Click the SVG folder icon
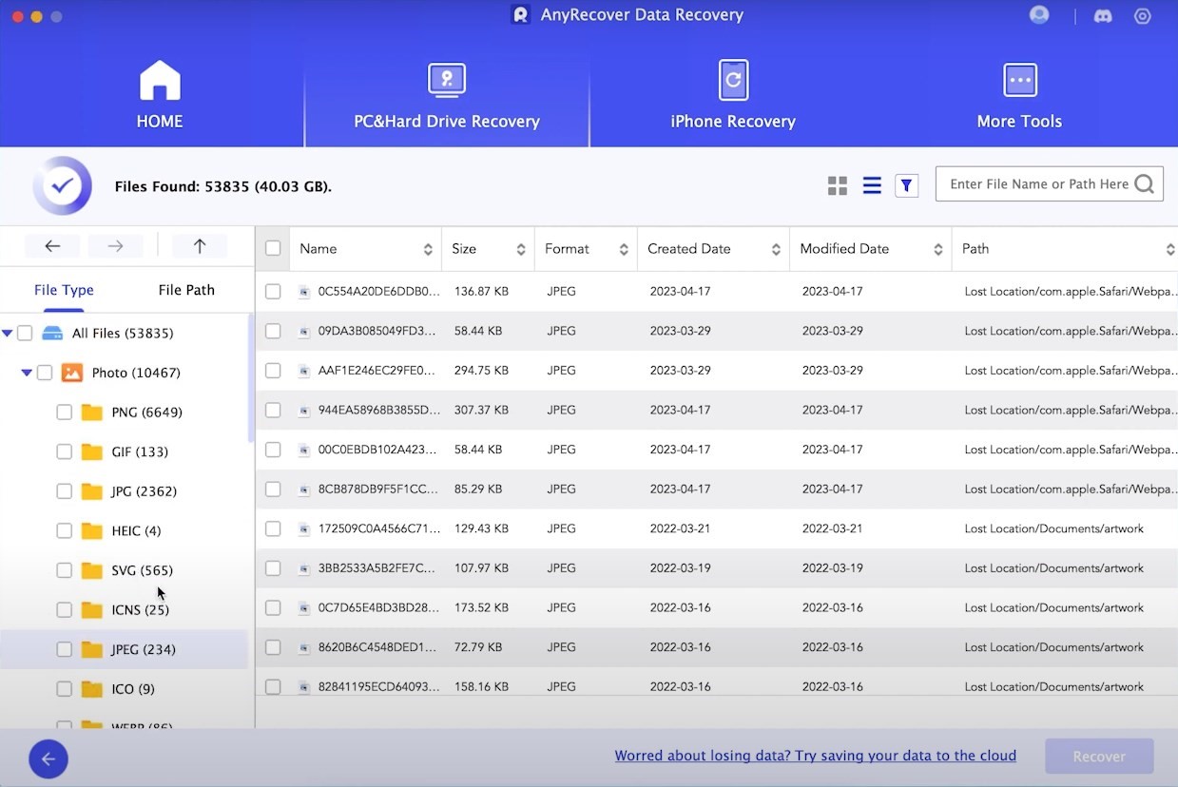This screenshot has height=787, width=1178. (x=92, y=570)
